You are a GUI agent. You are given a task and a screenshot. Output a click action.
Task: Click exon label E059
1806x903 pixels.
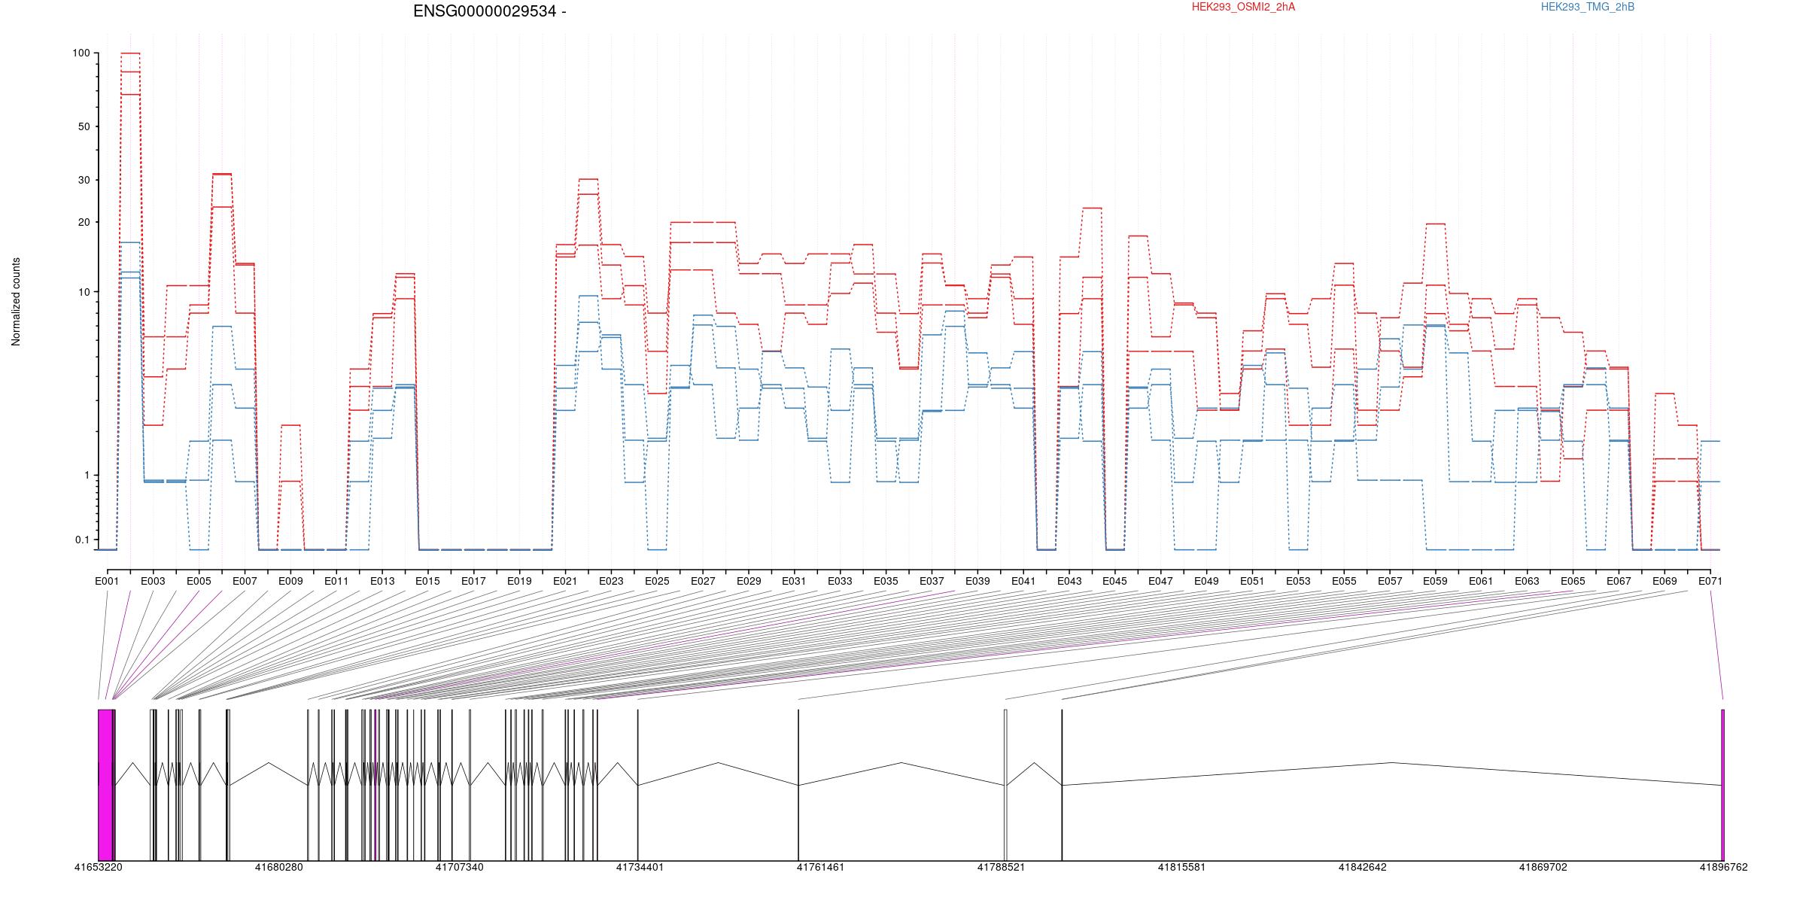[x=1436, y=581]
